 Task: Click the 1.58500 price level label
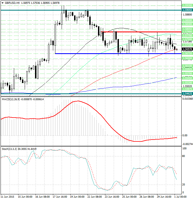(187, 20)
